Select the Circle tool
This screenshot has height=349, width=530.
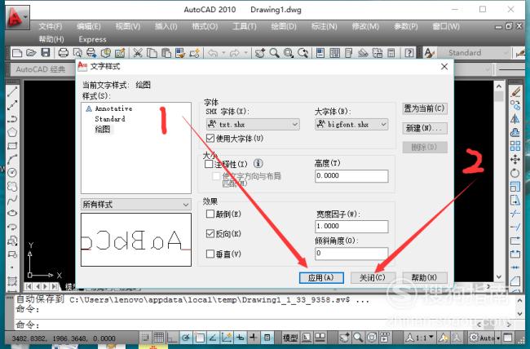point(12,173)
